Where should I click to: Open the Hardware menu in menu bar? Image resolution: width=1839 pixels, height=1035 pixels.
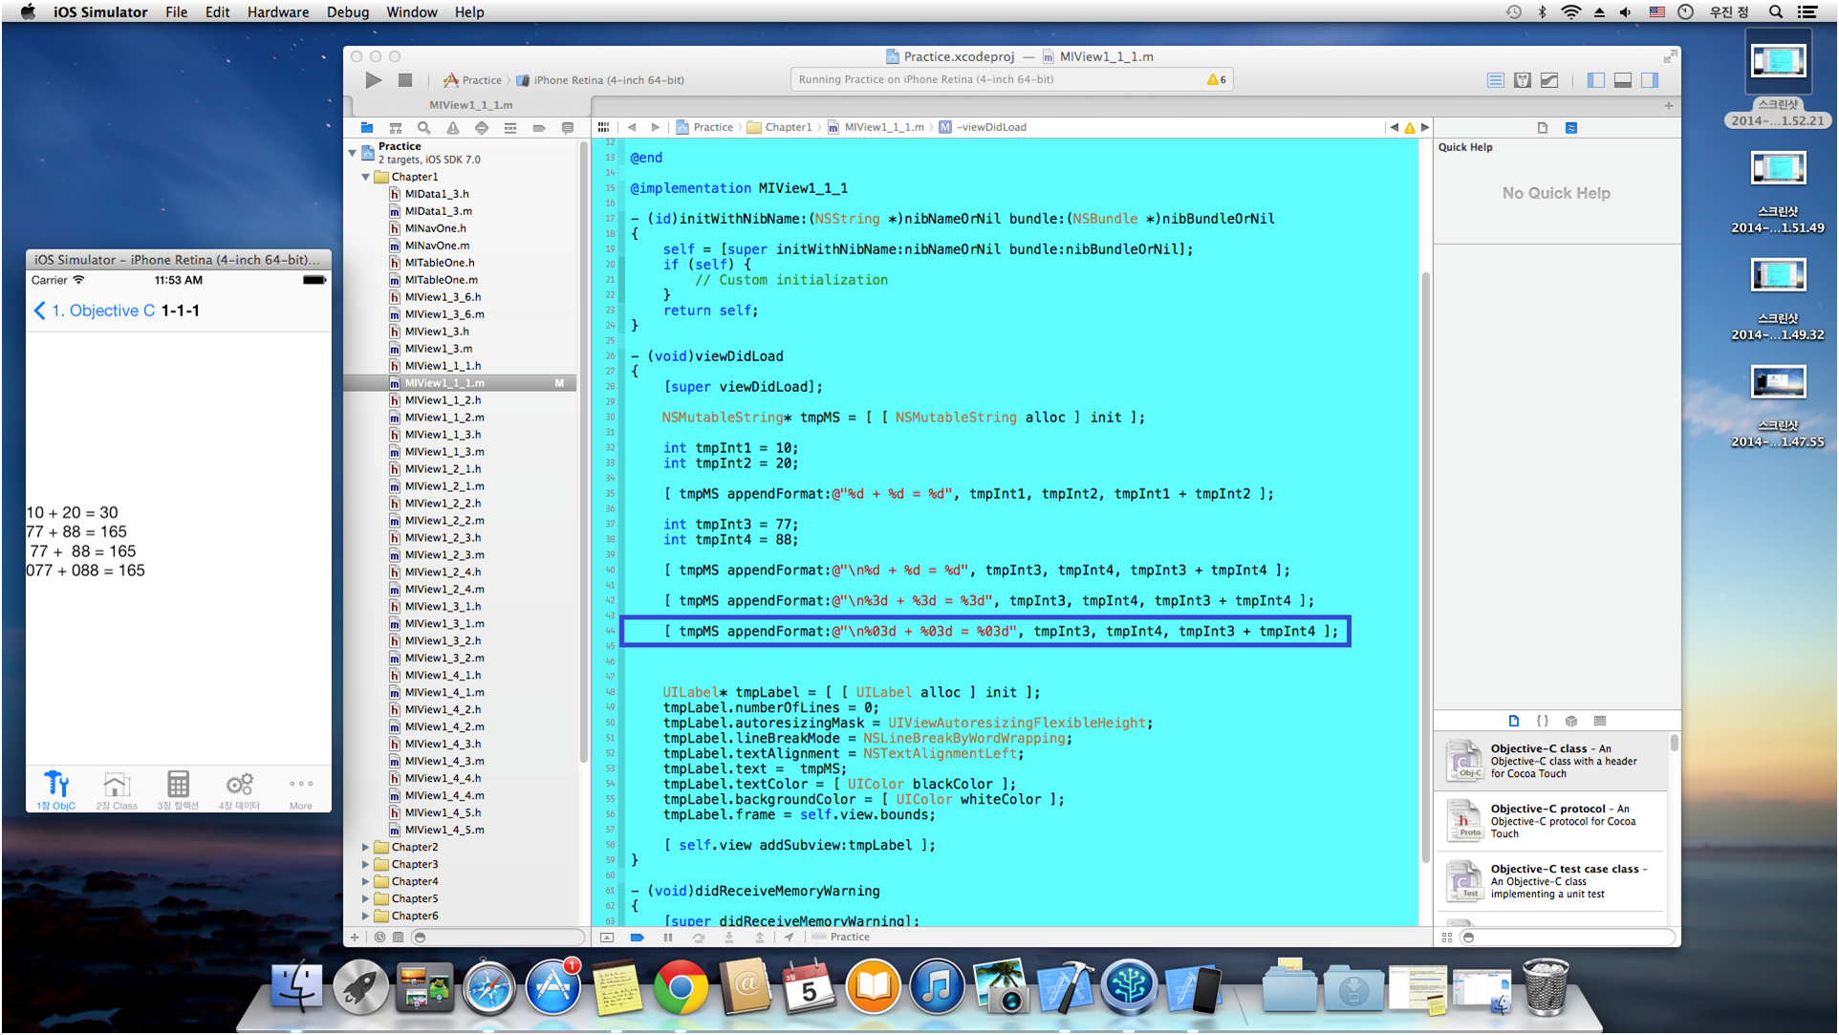(278, 11)
